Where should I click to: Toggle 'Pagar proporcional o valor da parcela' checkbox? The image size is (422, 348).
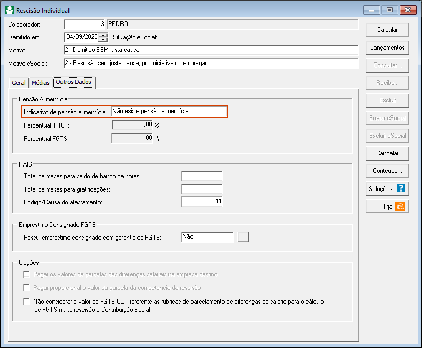(27, 288)
